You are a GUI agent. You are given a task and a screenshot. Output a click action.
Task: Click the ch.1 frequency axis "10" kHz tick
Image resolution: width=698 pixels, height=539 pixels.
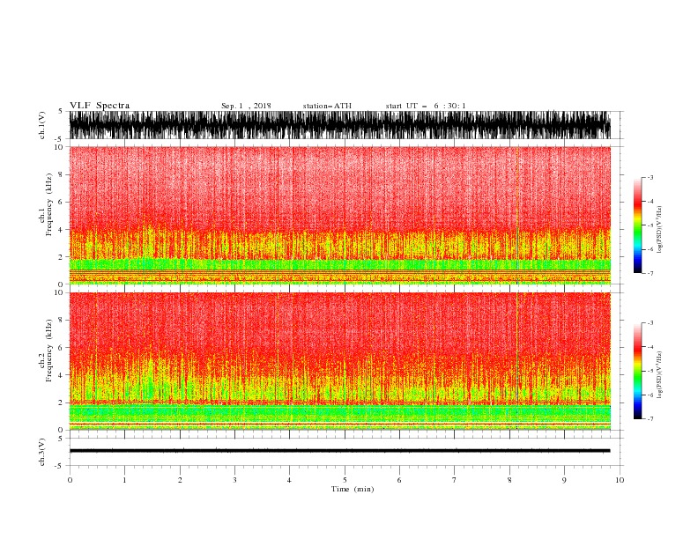tap(59, 147)
